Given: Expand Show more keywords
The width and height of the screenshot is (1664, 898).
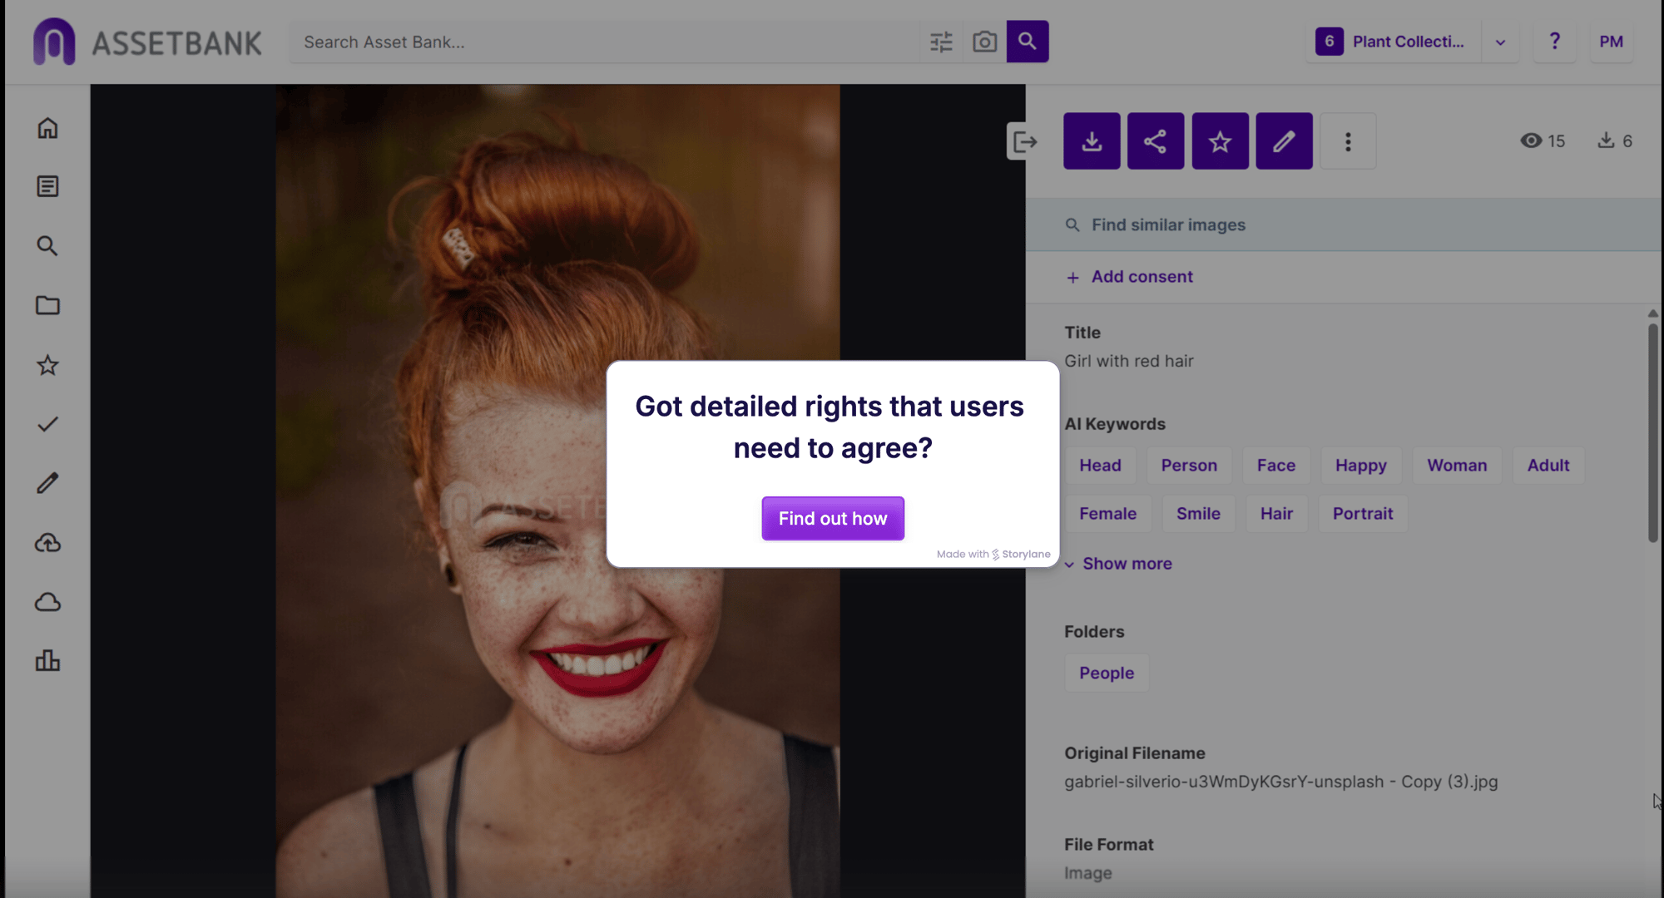Looking at the screenshot, I should [x=1118, y=564].
